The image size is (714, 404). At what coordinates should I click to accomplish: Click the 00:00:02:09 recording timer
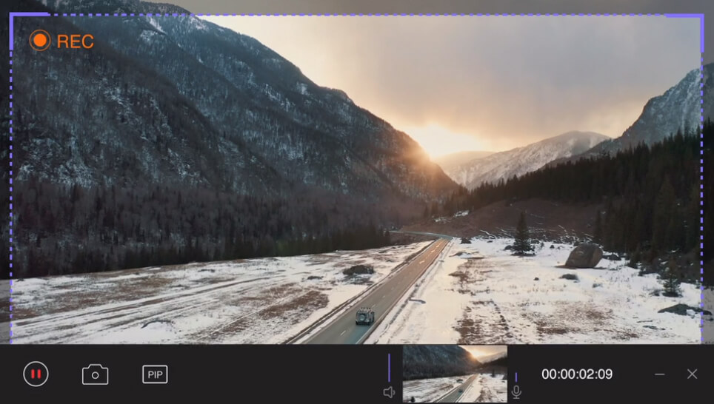point(577,374)
